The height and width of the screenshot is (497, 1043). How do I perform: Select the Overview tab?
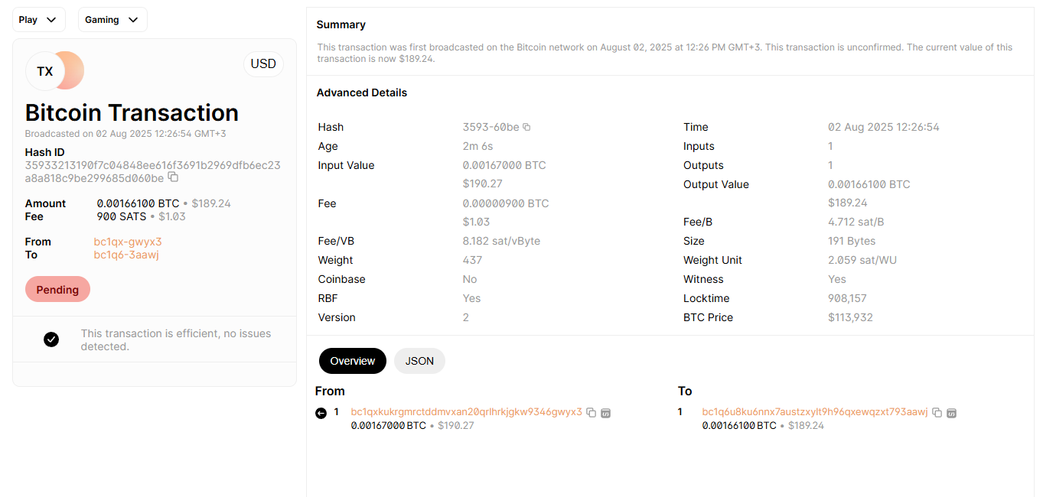click(x=353, y=361)
